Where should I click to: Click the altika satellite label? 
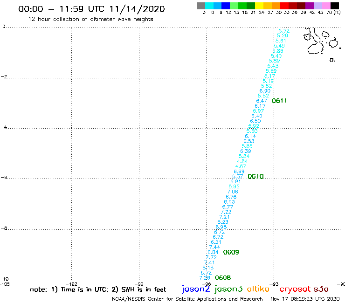click(x=258, y=289)
